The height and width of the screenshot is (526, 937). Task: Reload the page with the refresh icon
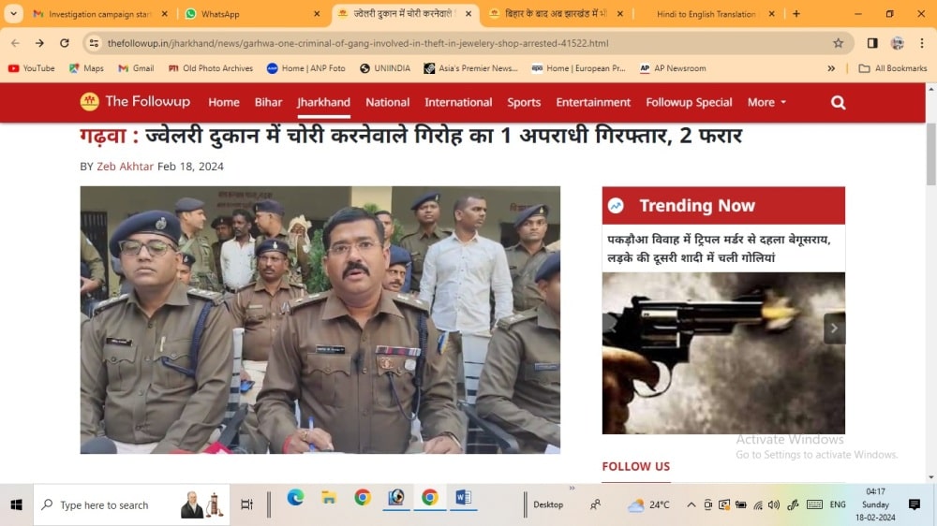pos(64,43)
